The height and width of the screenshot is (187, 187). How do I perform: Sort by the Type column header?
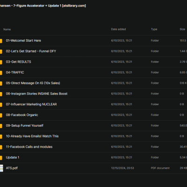tap(154, 29)
